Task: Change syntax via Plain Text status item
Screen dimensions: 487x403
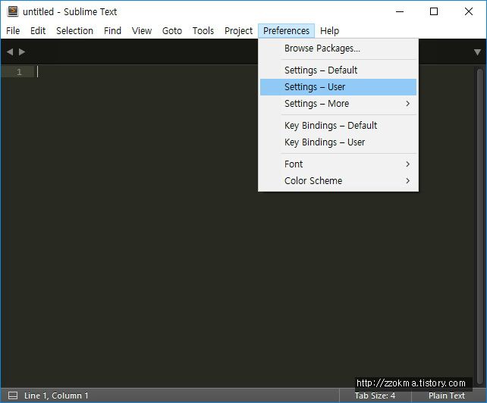Action: 447,395
